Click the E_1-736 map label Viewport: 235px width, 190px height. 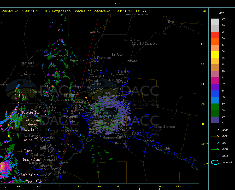161,34
